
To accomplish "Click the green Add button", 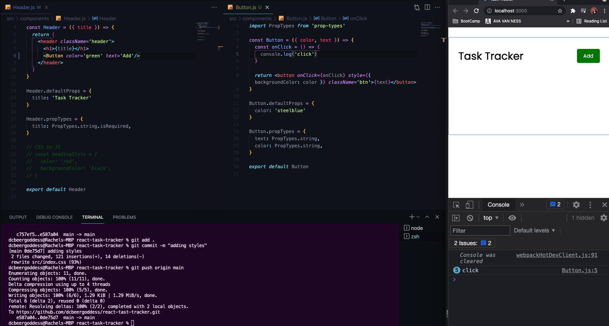I will point(588,56).
